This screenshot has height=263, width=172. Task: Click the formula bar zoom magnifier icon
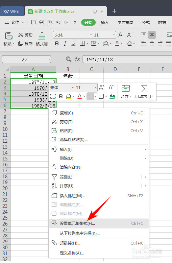click(x=68, y=59)
